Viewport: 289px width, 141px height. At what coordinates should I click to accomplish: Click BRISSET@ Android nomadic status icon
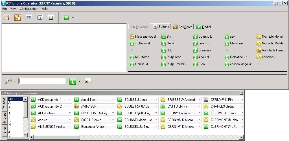point(163,99)
